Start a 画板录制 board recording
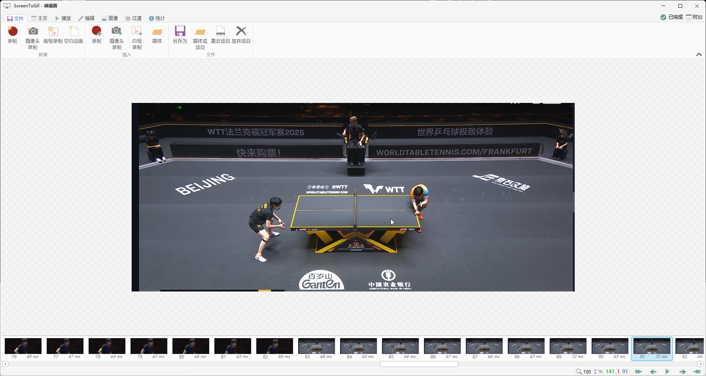706x376 pixels. (x=53, y=32)
